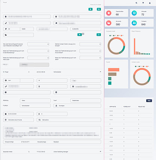This screenshot has width=156, height=160.
Task: Click the Opportunities star icon
Action: (109, 13)
